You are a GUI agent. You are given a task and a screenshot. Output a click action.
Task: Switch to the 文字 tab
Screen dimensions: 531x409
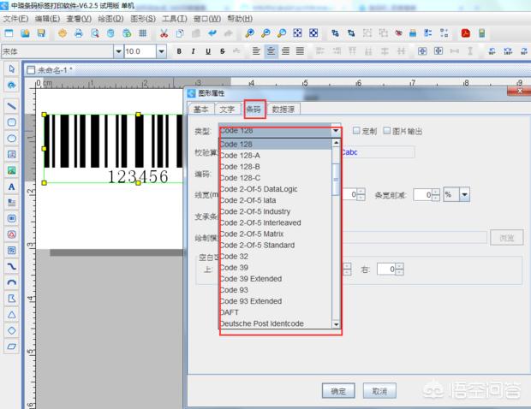tap(227, 110)
